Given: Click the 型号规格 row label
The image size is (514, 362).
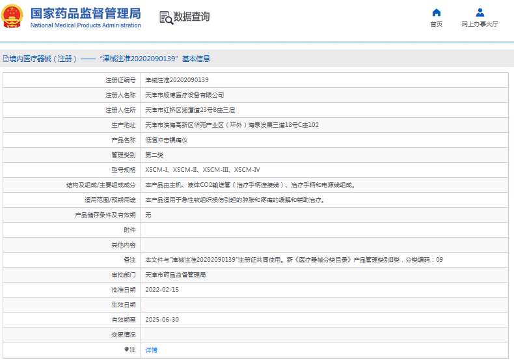Looking at the screenshot, I should [124, 170].
